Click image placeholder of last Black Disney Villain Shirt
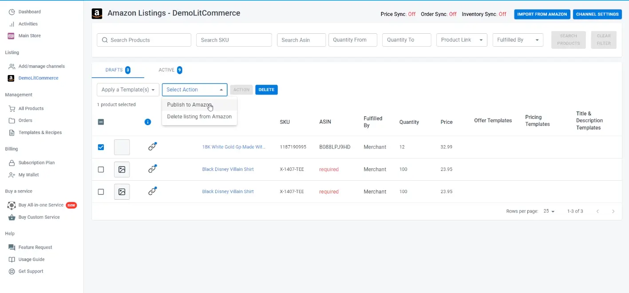The width and height of the screenshot is (629, 293). pos(122,192)
